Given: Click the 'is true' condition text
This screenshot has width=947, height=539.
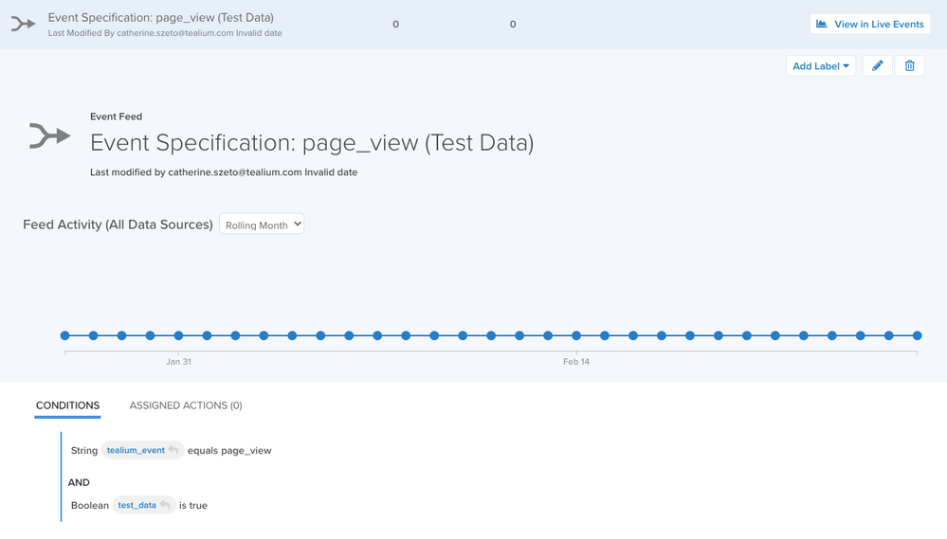Looking at the screenshot, I should click(x=193, y=505).
